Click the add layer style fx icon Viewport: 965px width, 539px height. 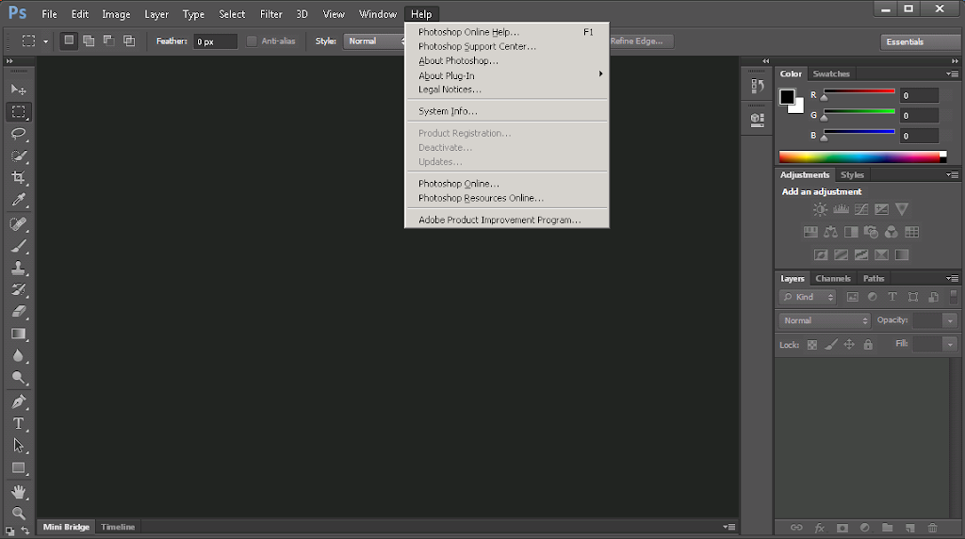(x=820, y=528)
